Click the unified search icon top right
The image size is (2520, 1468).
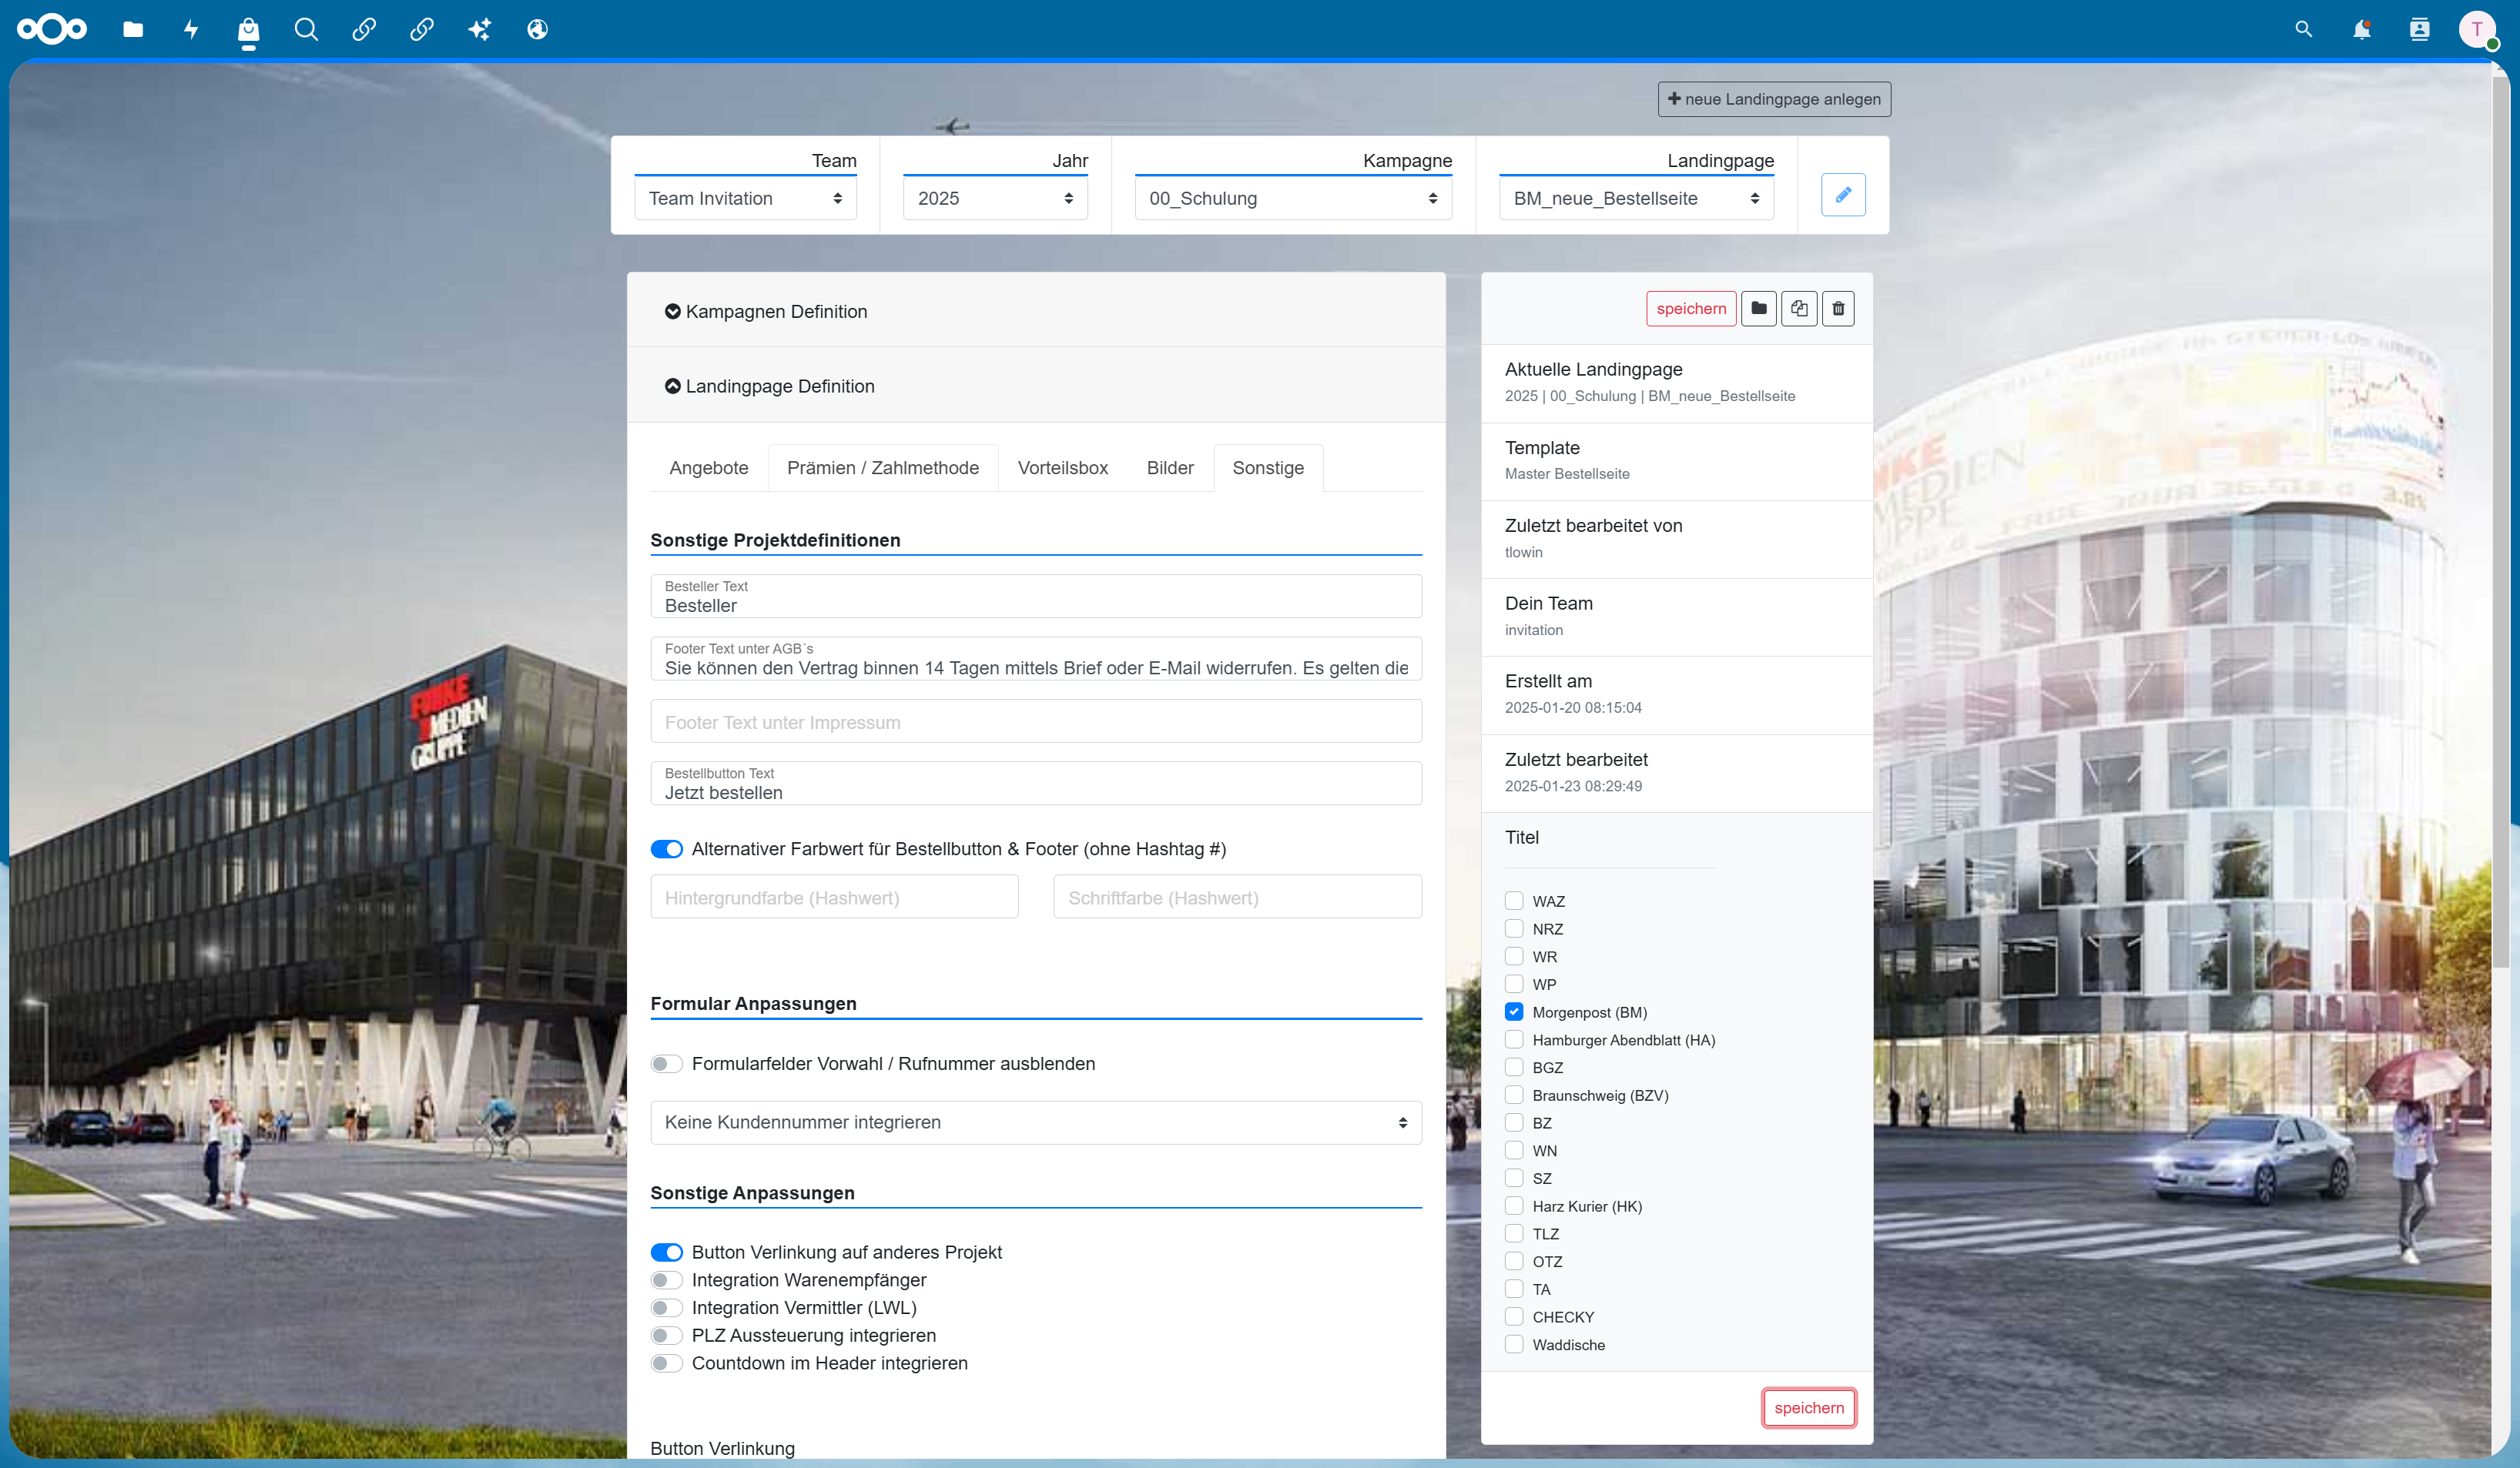tap(2304, 29)
